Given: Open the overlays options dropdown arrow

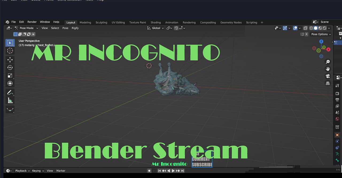Looking at the screenshot, I should [x=300, y=28].
